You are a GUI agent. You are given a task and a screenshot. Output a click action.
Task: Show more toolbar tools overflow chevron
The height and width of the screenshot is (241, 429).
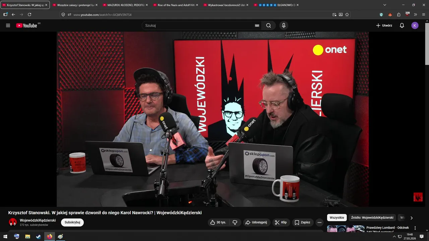tap(416, 14)
